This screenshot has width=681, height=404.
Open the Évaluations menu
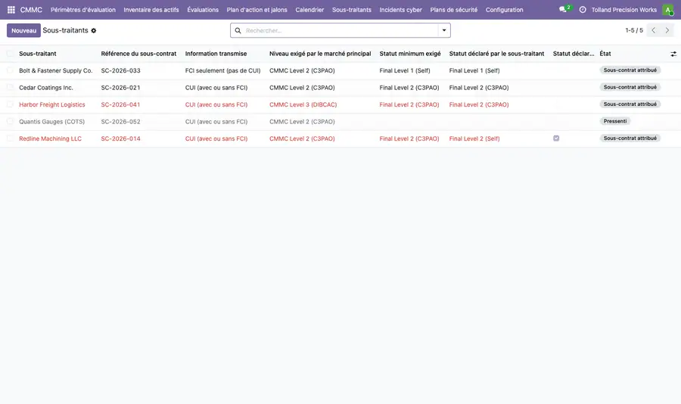coord(203,10)
